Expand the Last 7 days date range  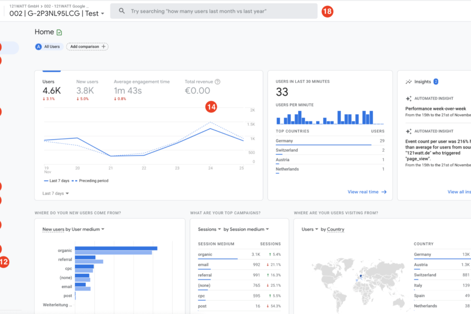[55, 193]
